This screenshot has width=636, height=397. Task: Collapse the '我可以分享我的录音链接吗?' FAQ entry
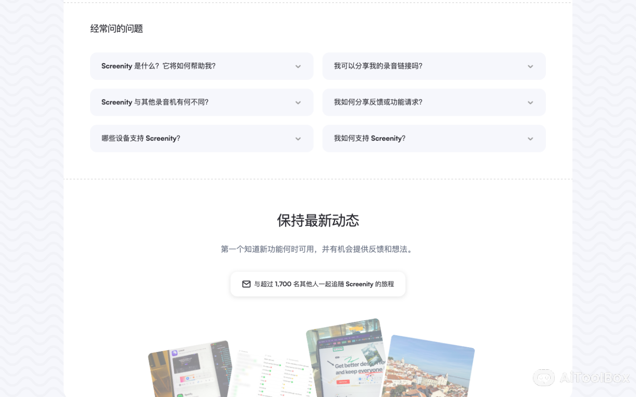click(434, 66)
